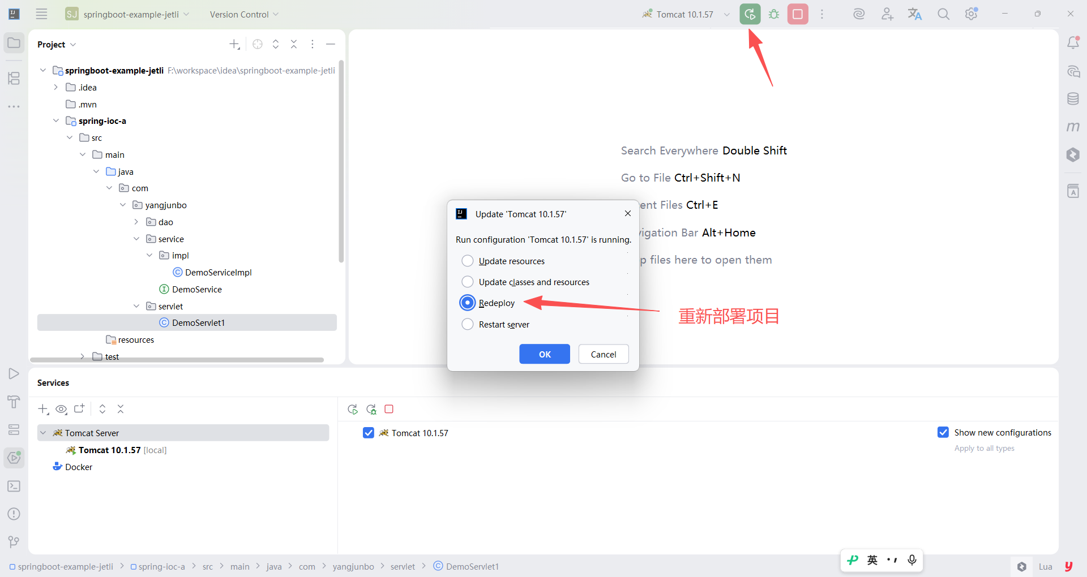Screen dimensions: 1087x577
Task: Open Code With Me add-user icon
Action: click(887, 14)
